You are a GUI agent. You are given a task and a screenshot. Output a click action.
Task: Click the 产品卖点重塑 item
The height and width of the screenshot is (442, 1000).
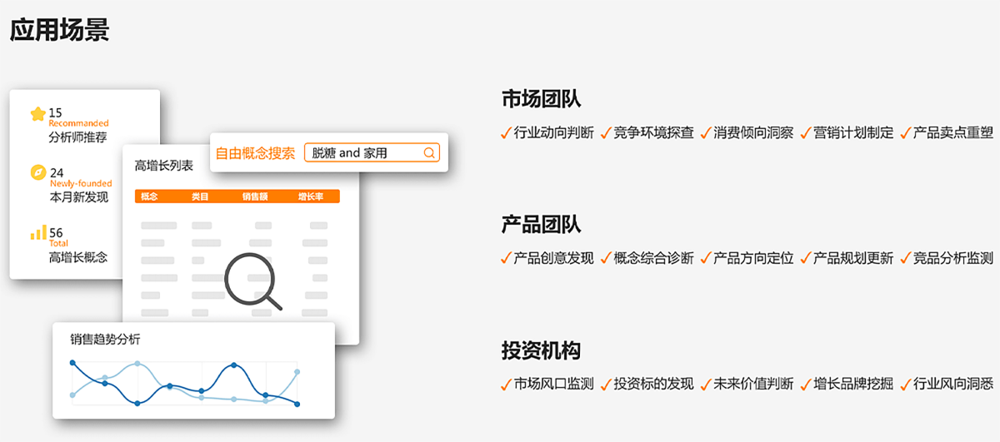[x=952, y=133]
